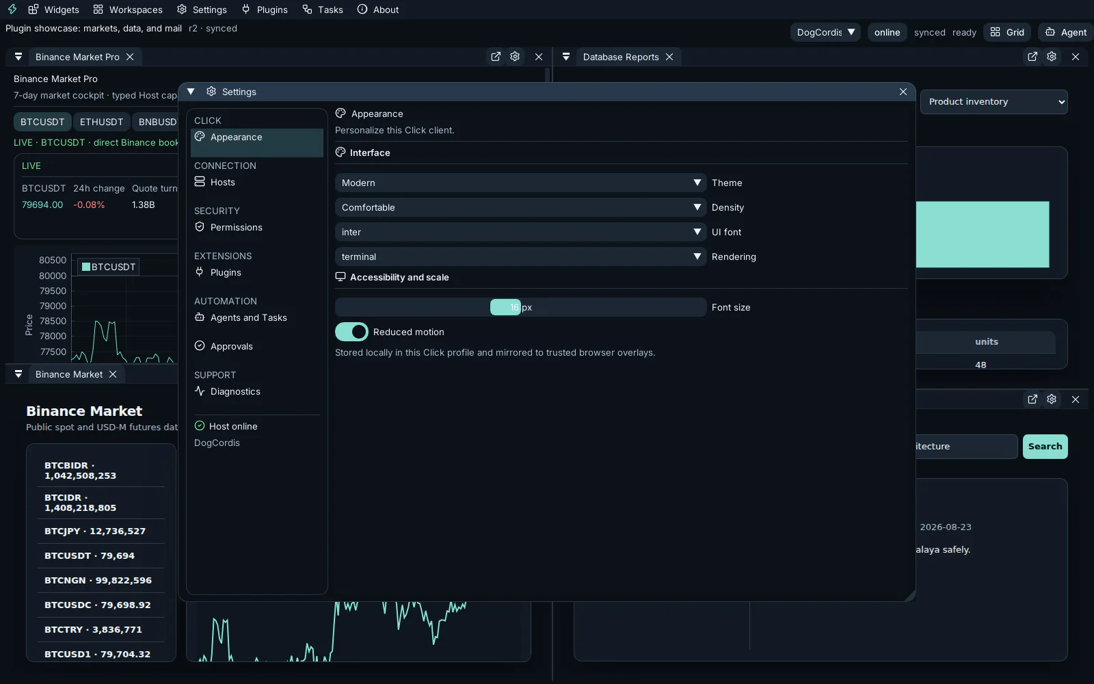
Task: Pop out the Binance Market Pro panel
Action: click(496, 57)
